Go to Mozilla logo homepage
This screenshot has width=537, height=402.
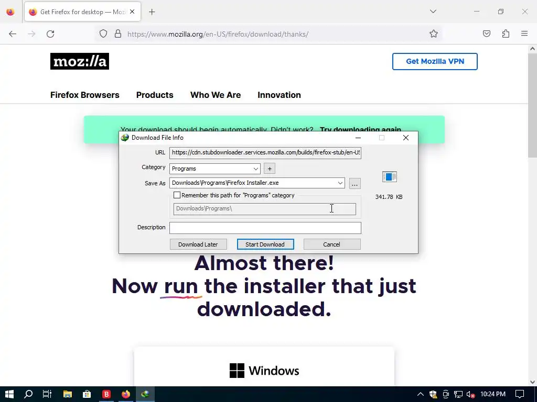[80, 61]
